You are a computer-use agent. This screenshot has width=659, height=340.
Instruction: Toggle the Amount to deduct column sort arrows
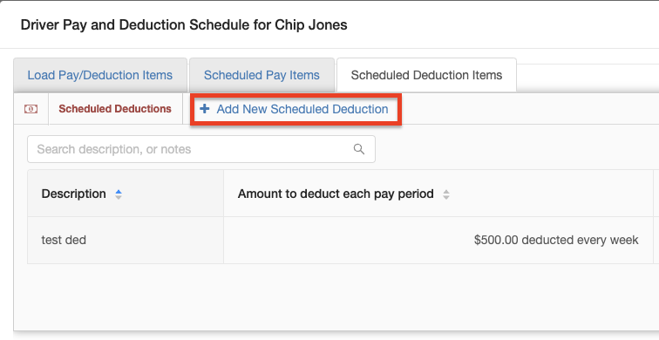pyautogui.click(x=446, y=194)
